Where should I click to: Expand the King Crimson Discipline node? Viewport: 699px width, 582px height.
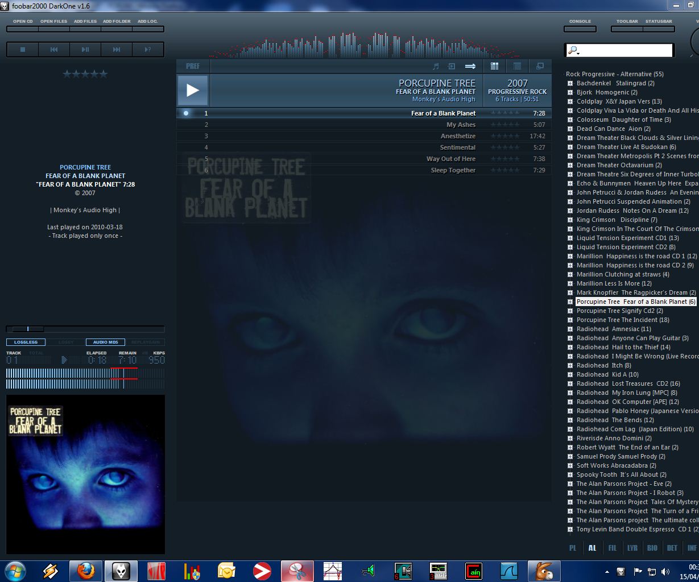point(570,220)
